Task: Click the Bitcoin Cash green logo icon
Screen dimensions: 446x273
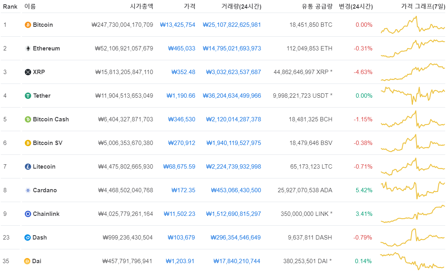Action: click(28, 119)
